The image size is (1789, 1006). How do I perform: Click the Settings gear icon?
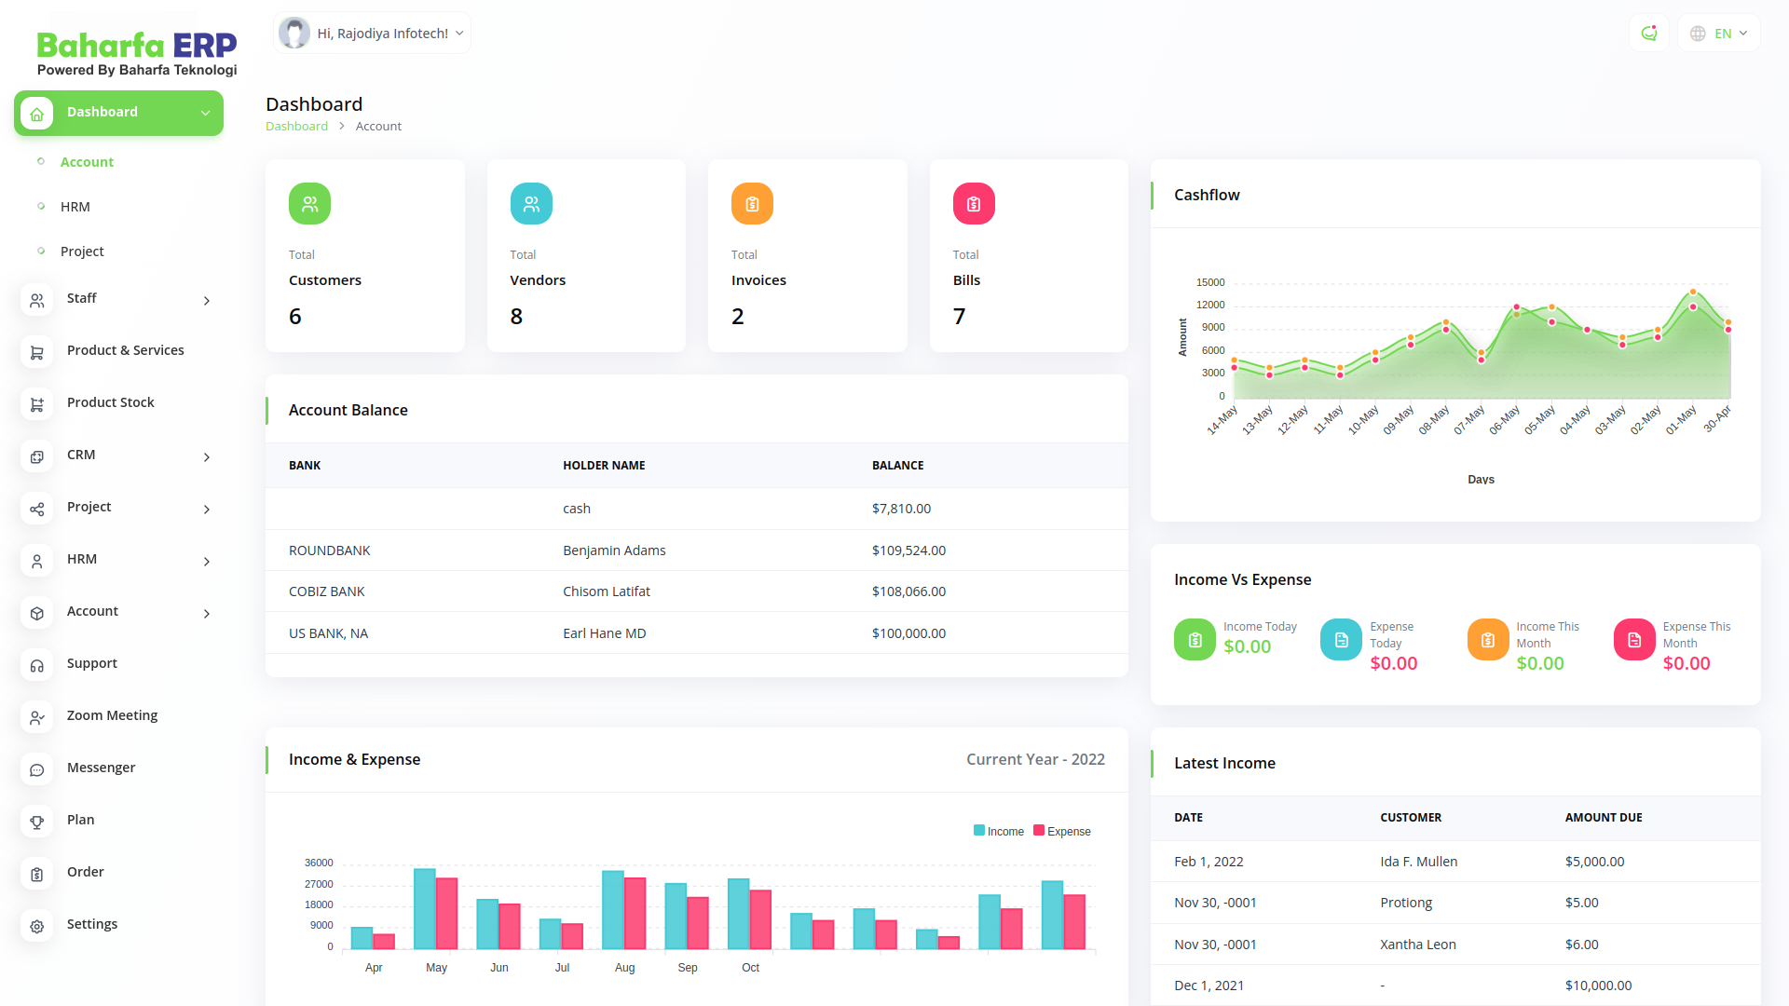coord(36,926)
